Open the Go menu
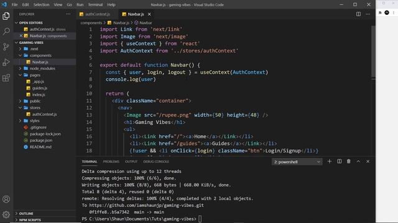Image resolution: width=398 pixels, height=223 pixels. pos(69,4)
